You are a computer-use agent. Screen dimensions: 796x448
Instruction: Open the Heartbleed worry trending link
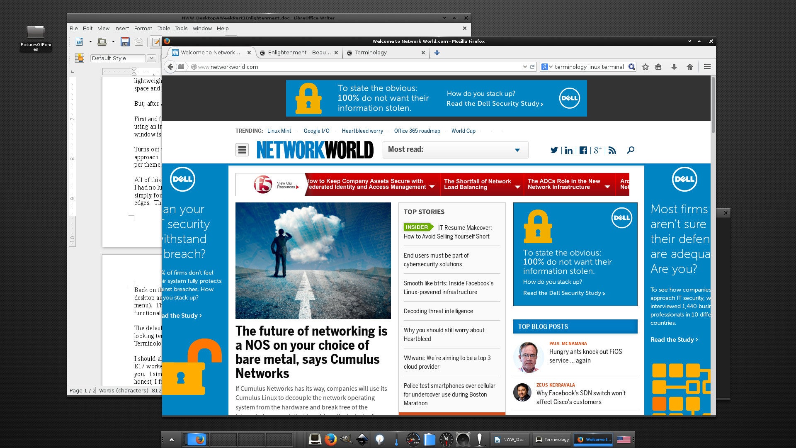[362, 131]
